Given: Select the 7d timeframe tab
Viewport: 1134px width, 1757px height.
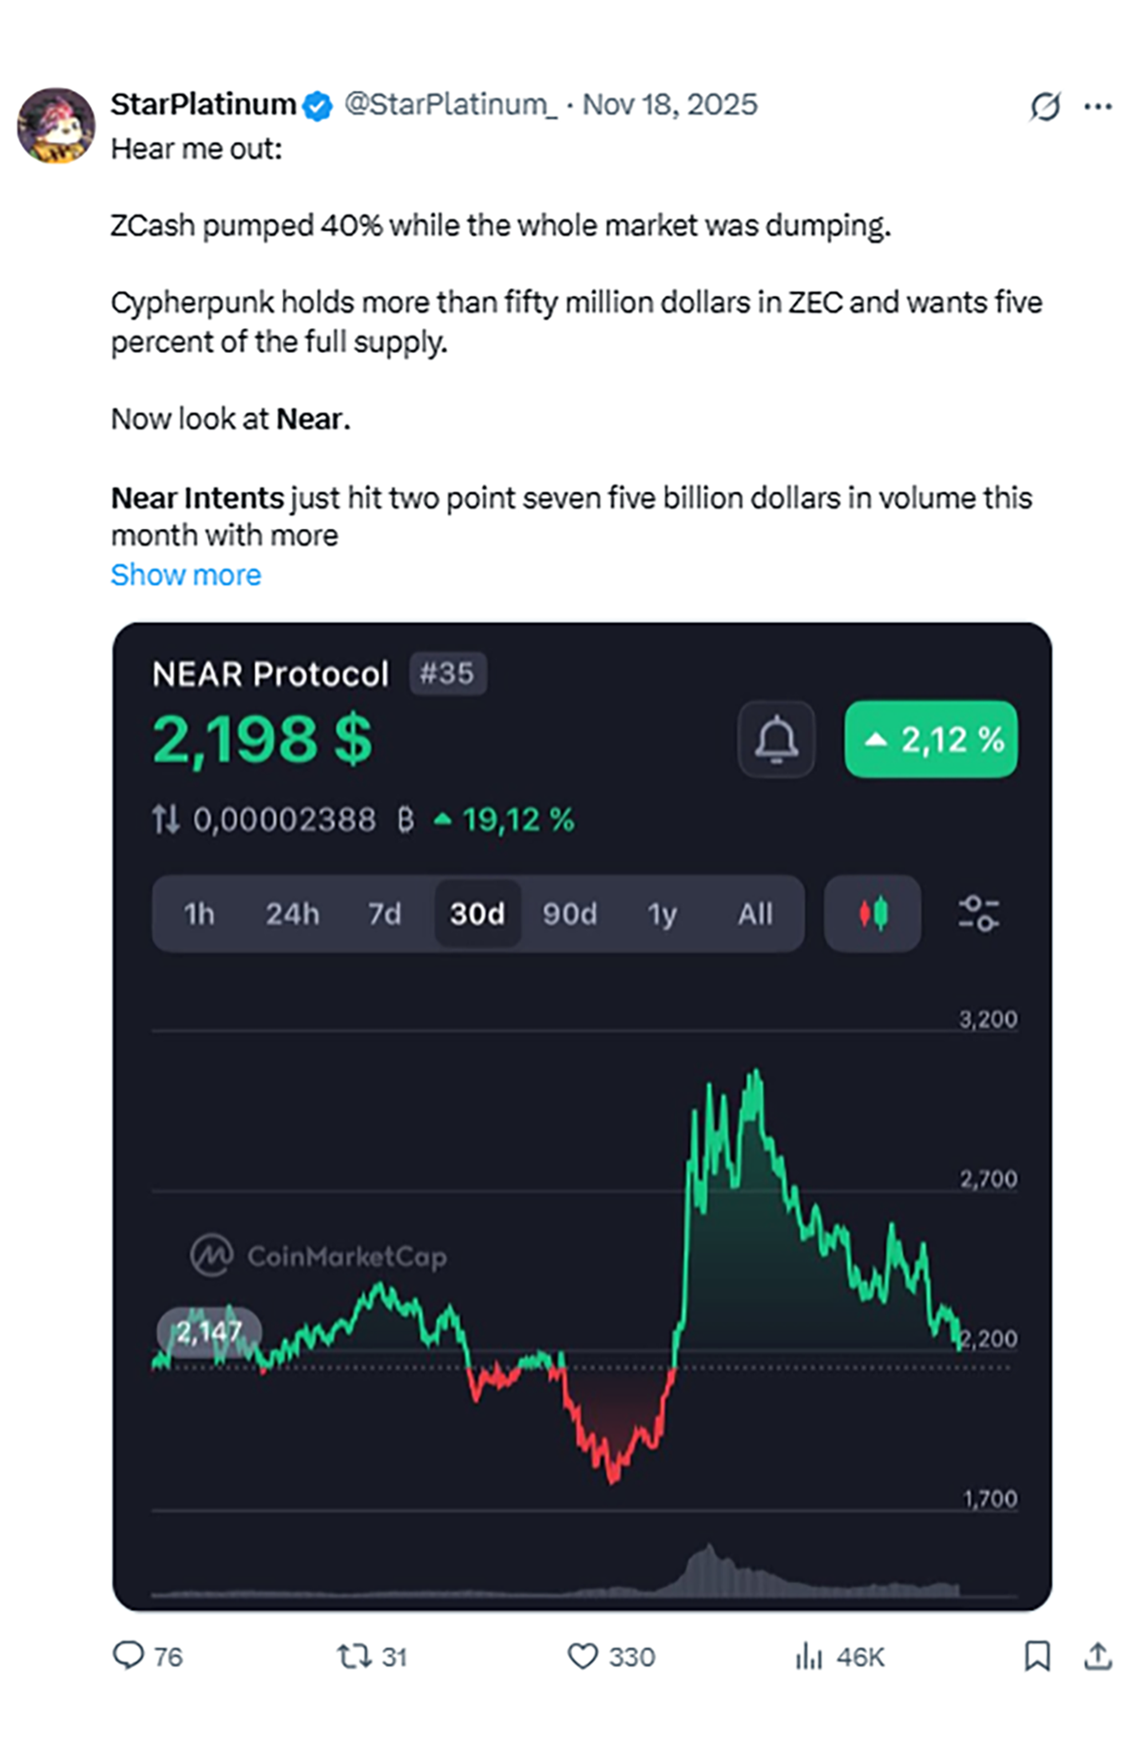Looking at the screenshot, I should pyautogui.click(x=384, y=914).
